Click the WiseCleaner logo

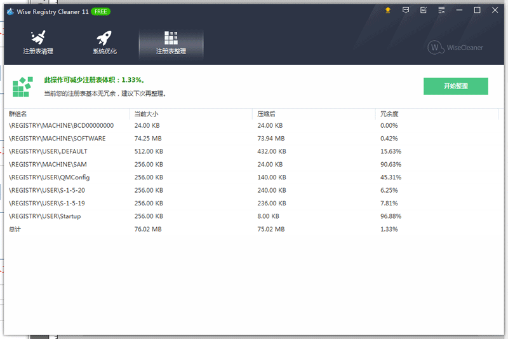pos(455,47)
